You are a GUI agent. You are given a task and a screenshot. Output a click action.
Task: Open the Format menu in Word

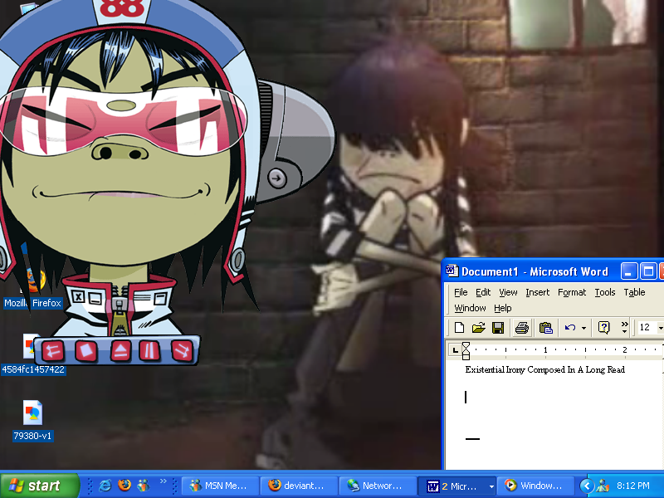click(572, 292)
